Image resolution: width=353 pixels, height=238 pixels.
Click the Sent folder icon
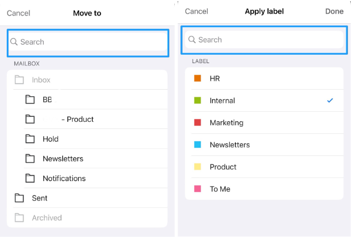(x=19, y=198)
